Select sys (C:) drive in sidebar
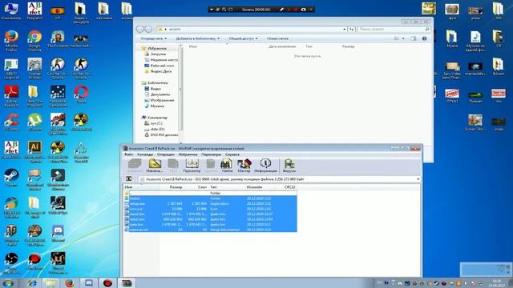Image resolution: width=513 pixels, height=288 pixels. [x=154, y=123]
